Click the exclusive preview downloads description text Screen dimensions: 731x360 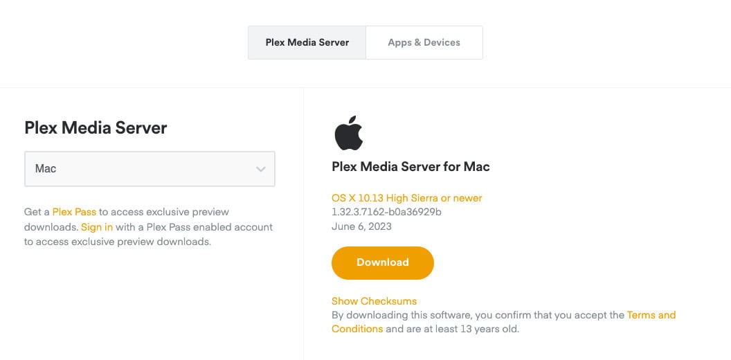(148, 227)
